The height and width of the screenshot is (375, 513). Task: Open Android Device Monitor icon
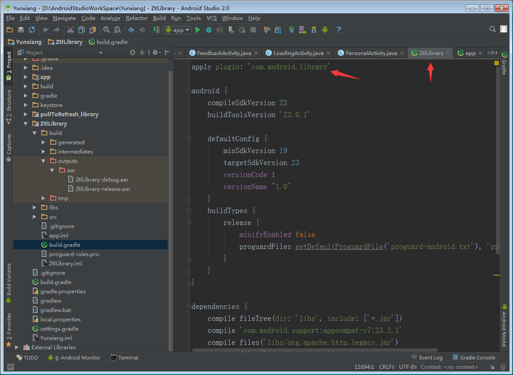(325, 30)
